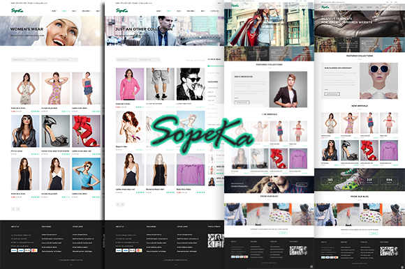Click the SopeKa logo above the businessman banner
Image resolution: width=405 pixels, height=269 pixels.
(x=122, y=10)
